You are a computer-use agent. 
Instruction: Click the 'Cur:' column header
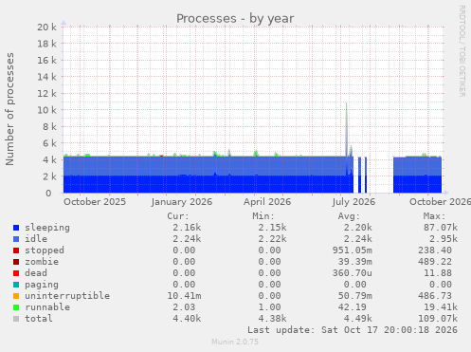178,216
